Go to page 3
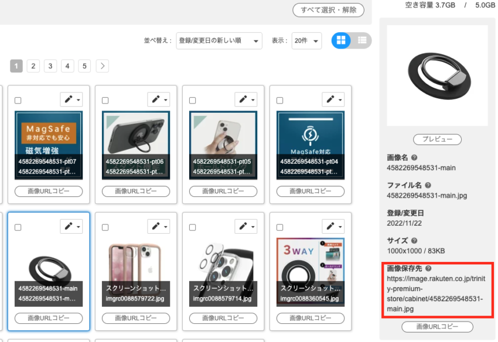Screen dimensions: 498x342 point(50,66)
